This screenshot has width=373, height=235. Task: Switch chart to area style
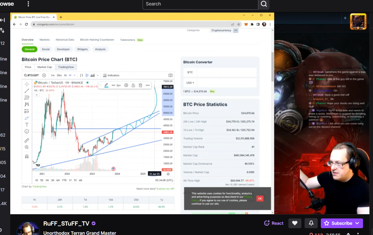tap(92, 75)
